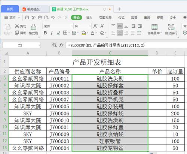Screen dimensions: 187x154
Task: Set Middle Align vertical alignment
Action: [x=120, y=26]
